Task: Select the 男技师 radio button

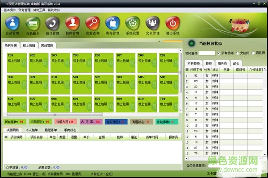Action: click(253, 53)
